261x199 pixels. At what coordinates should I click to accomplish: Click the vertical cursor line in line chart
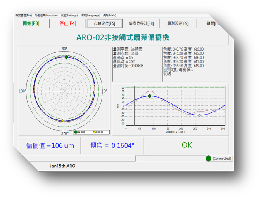pyautogui.click(x=134, y=105)
